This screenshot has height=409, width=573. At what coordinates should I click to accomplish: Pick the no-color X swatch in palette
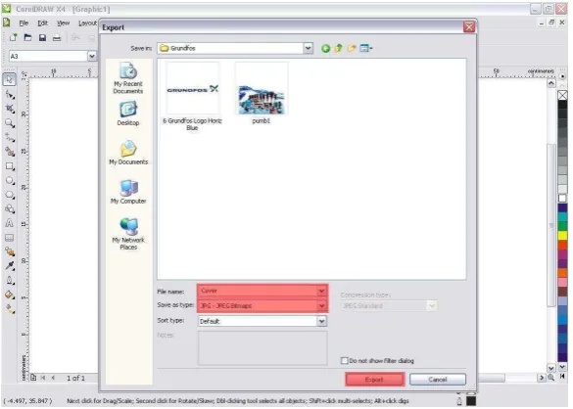pos(562,95)
